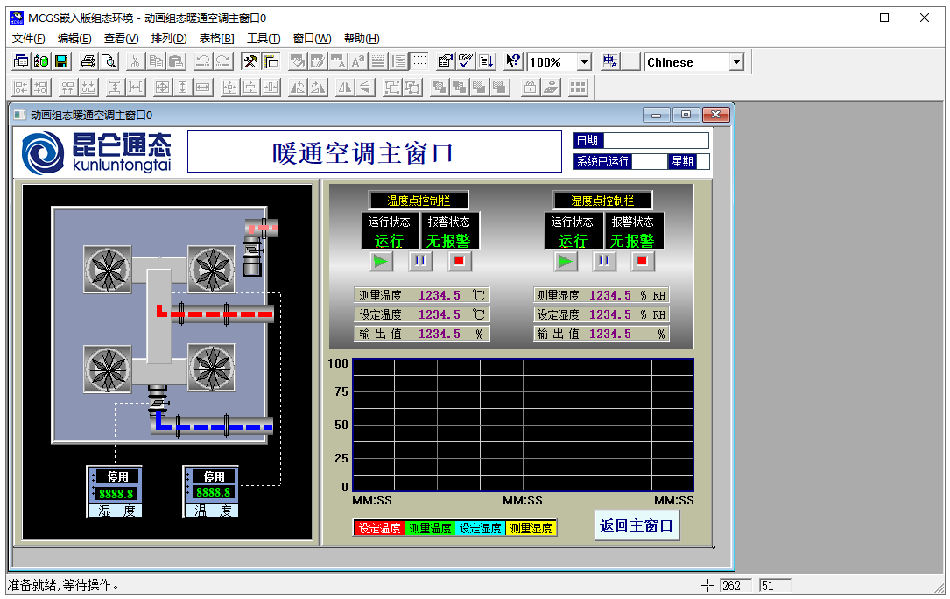This screenshot has width=950, height=599.
Task: Click the temperature control green play button
Action: [381, 261]
